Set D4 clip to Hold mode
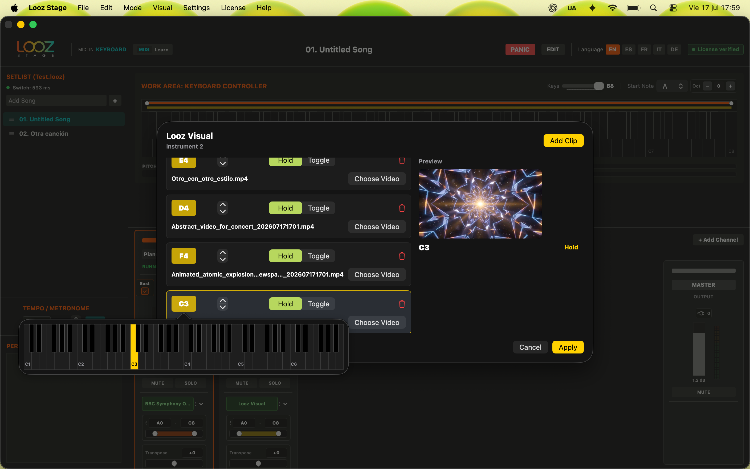Image resolution: width=750 pixels, height=469 pixels. [285, 208]
